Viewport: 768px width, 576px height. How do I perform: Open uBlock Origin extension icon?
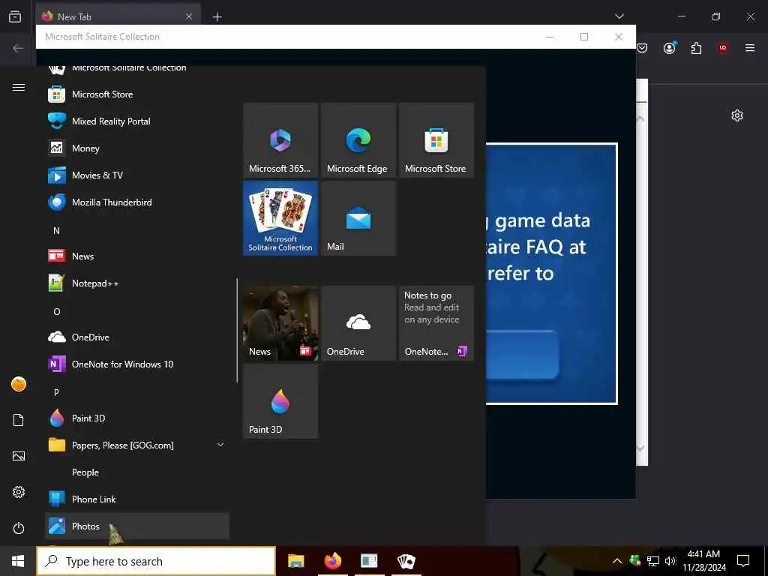723,48
